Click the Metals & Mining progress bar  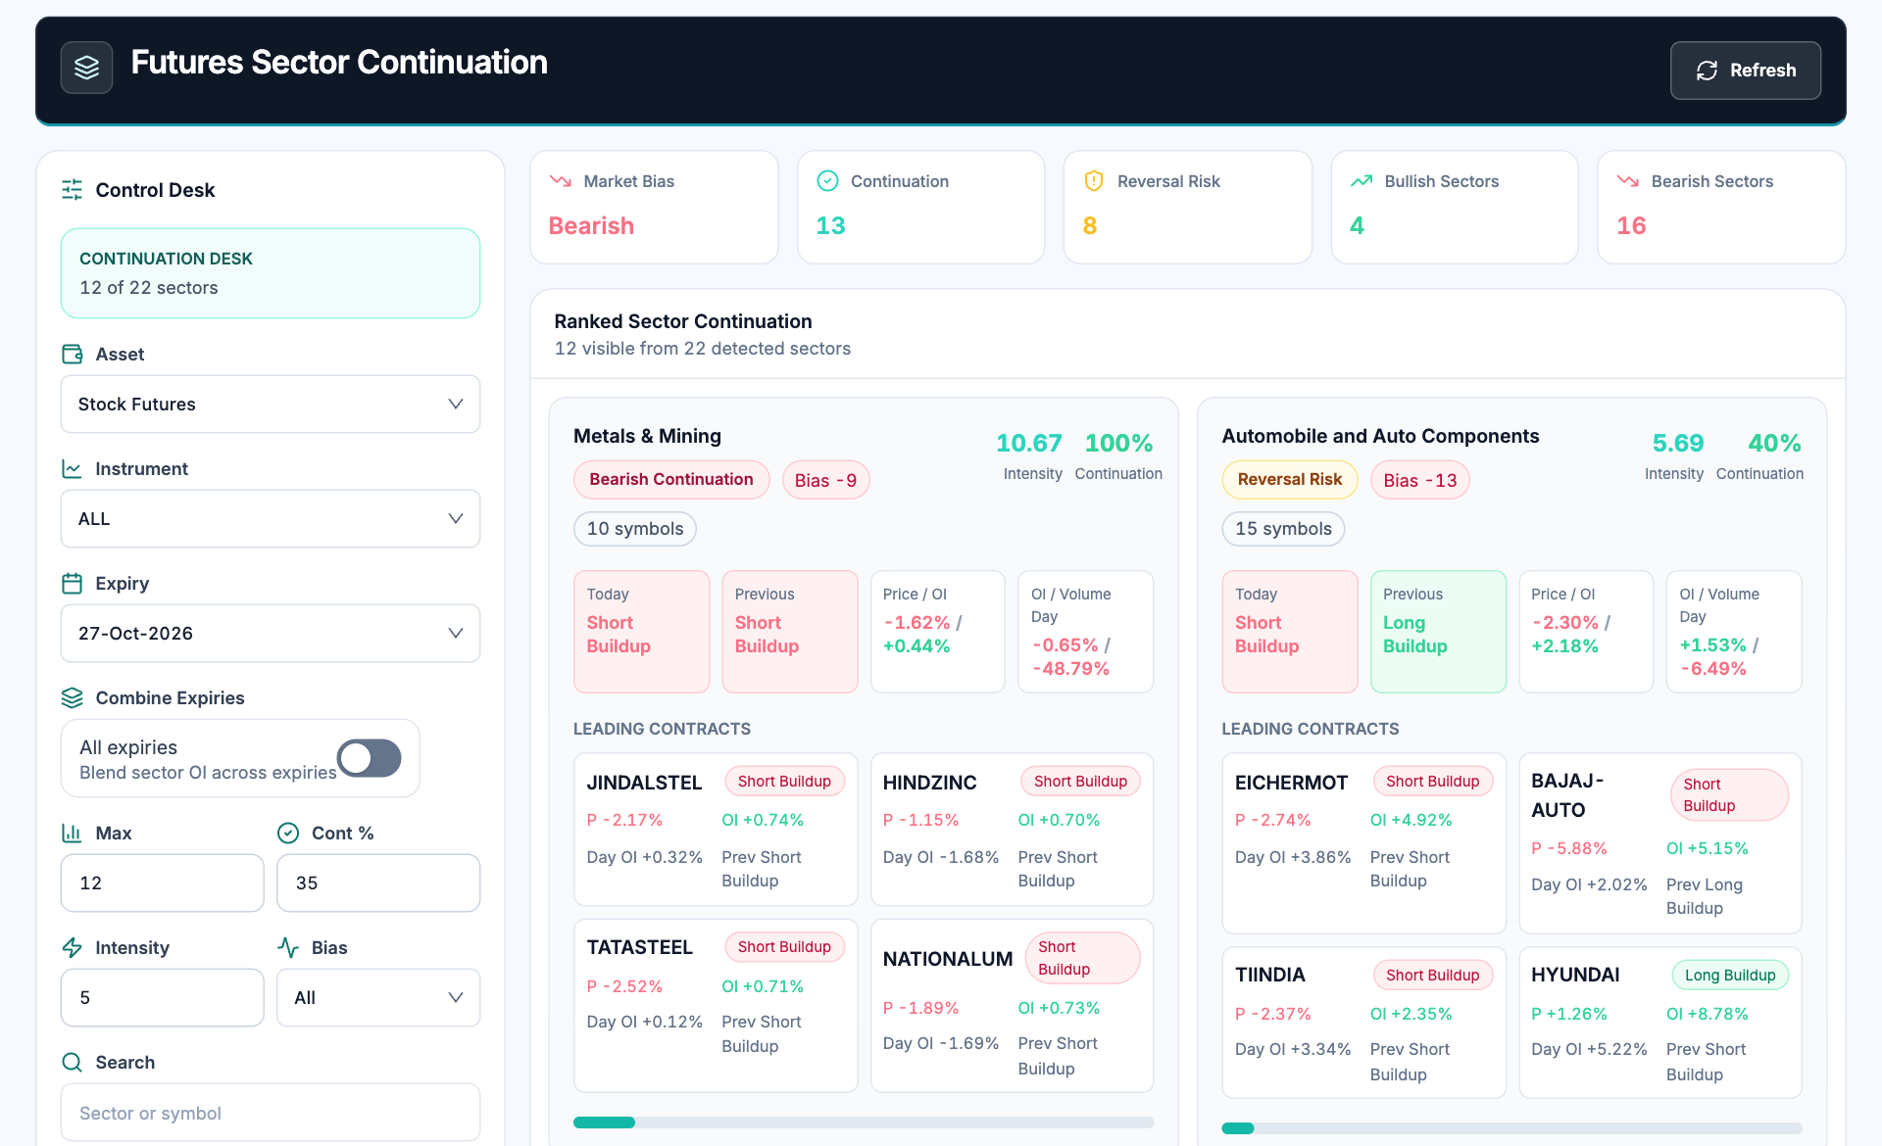[864, 1122]
